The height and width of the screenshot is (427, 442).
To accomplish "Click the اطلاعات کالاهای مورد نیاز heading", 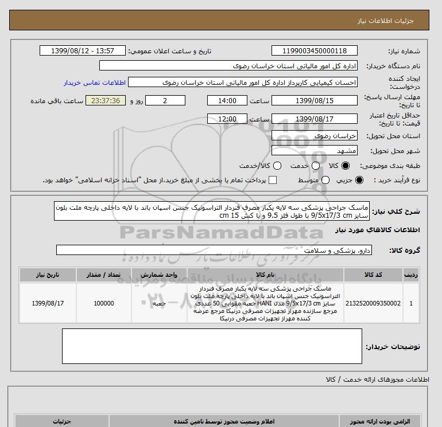I will point(378,230).
